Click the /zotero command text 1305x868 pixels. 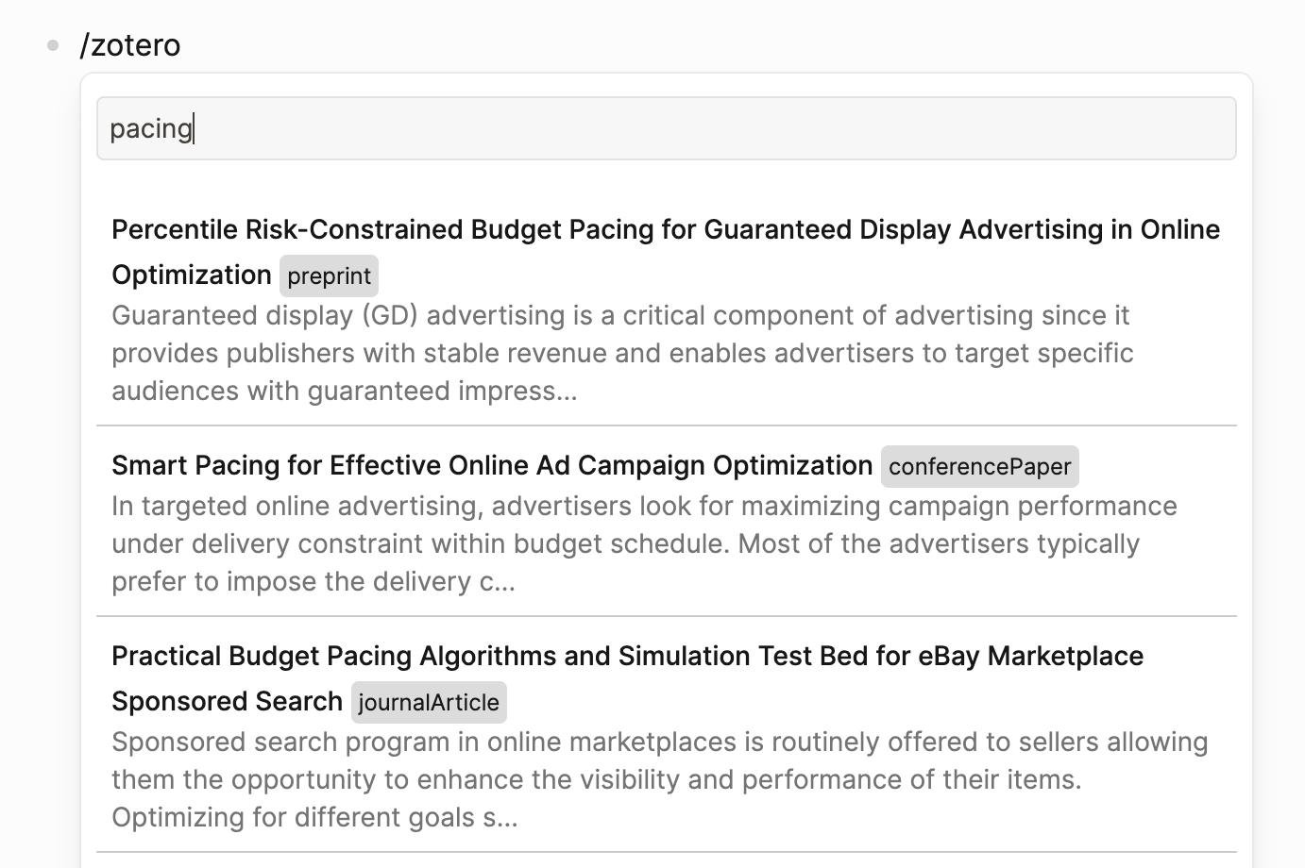(x=130, y=45)
